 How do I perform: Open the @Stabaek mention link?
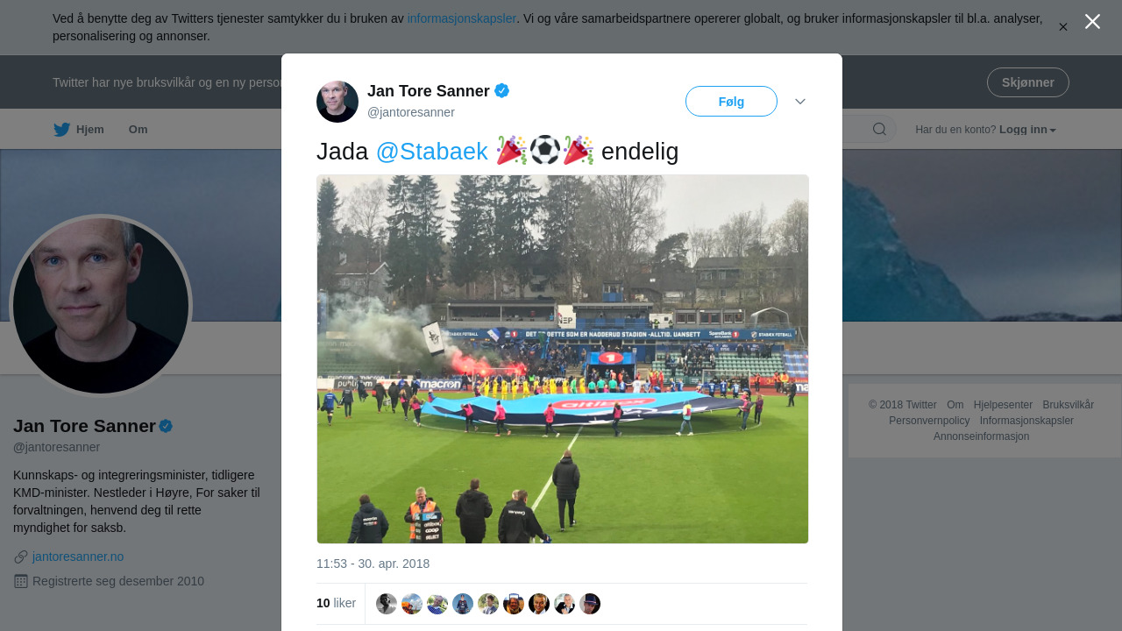(x=431, y=152)
